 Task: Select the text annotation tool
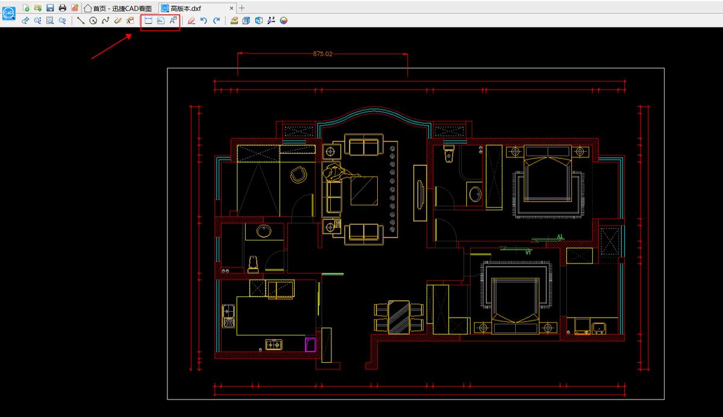click(x=172, y=20)
